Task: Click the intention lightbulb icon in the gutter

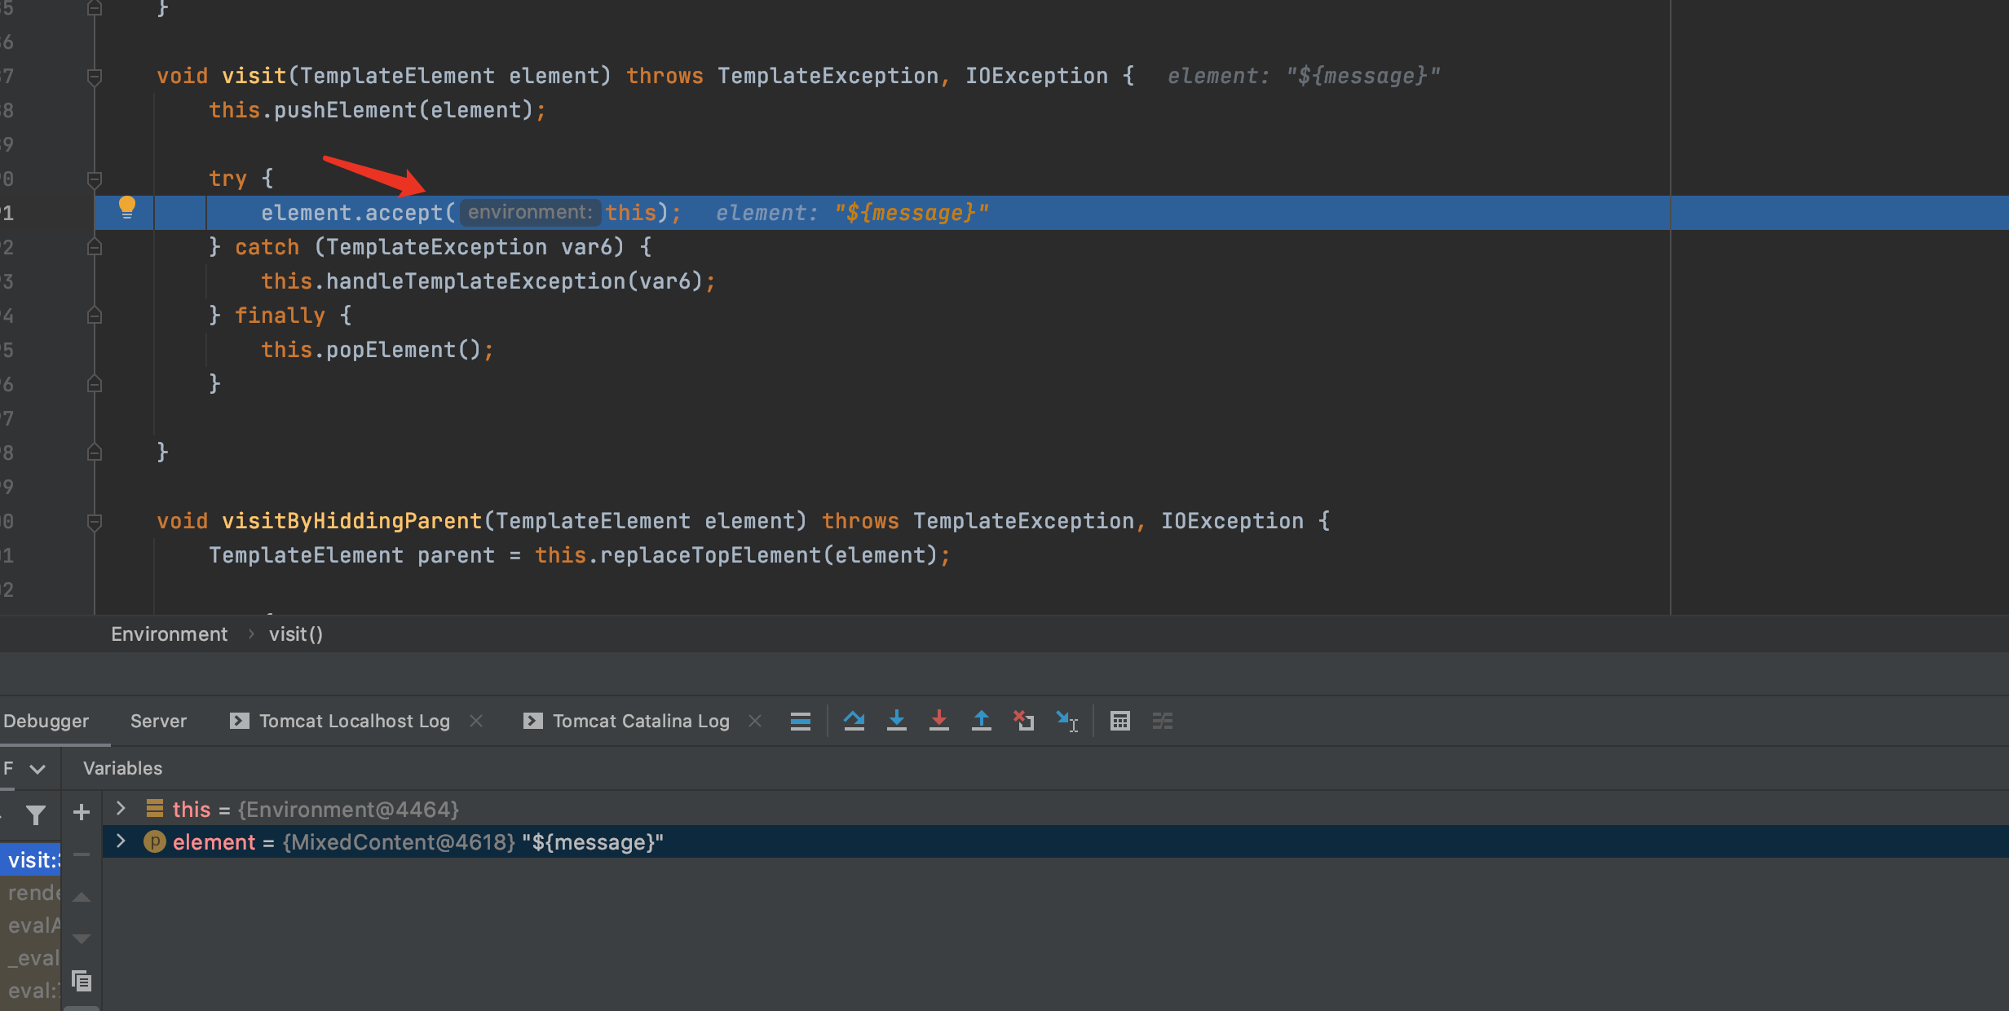Action: click(126, 208)
